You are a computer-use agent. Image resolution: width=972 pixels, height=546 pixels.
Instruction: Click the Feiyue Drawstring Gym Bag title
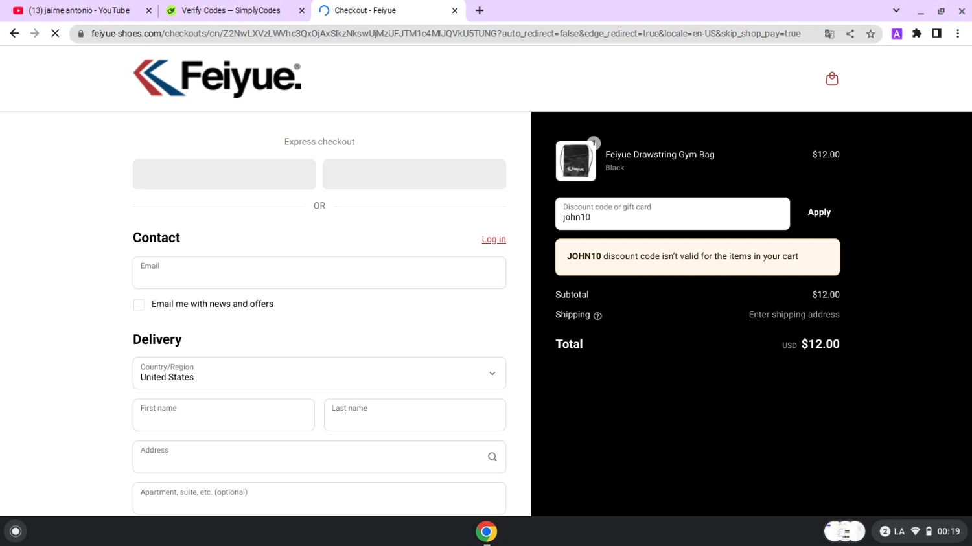[x=660, y=155]
